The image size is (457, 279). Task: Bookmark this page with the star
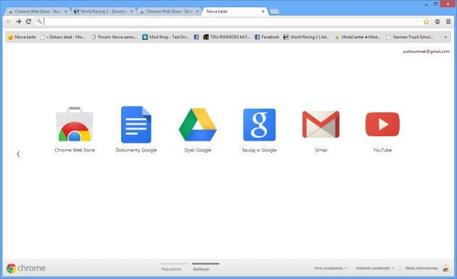coord(427,22)
